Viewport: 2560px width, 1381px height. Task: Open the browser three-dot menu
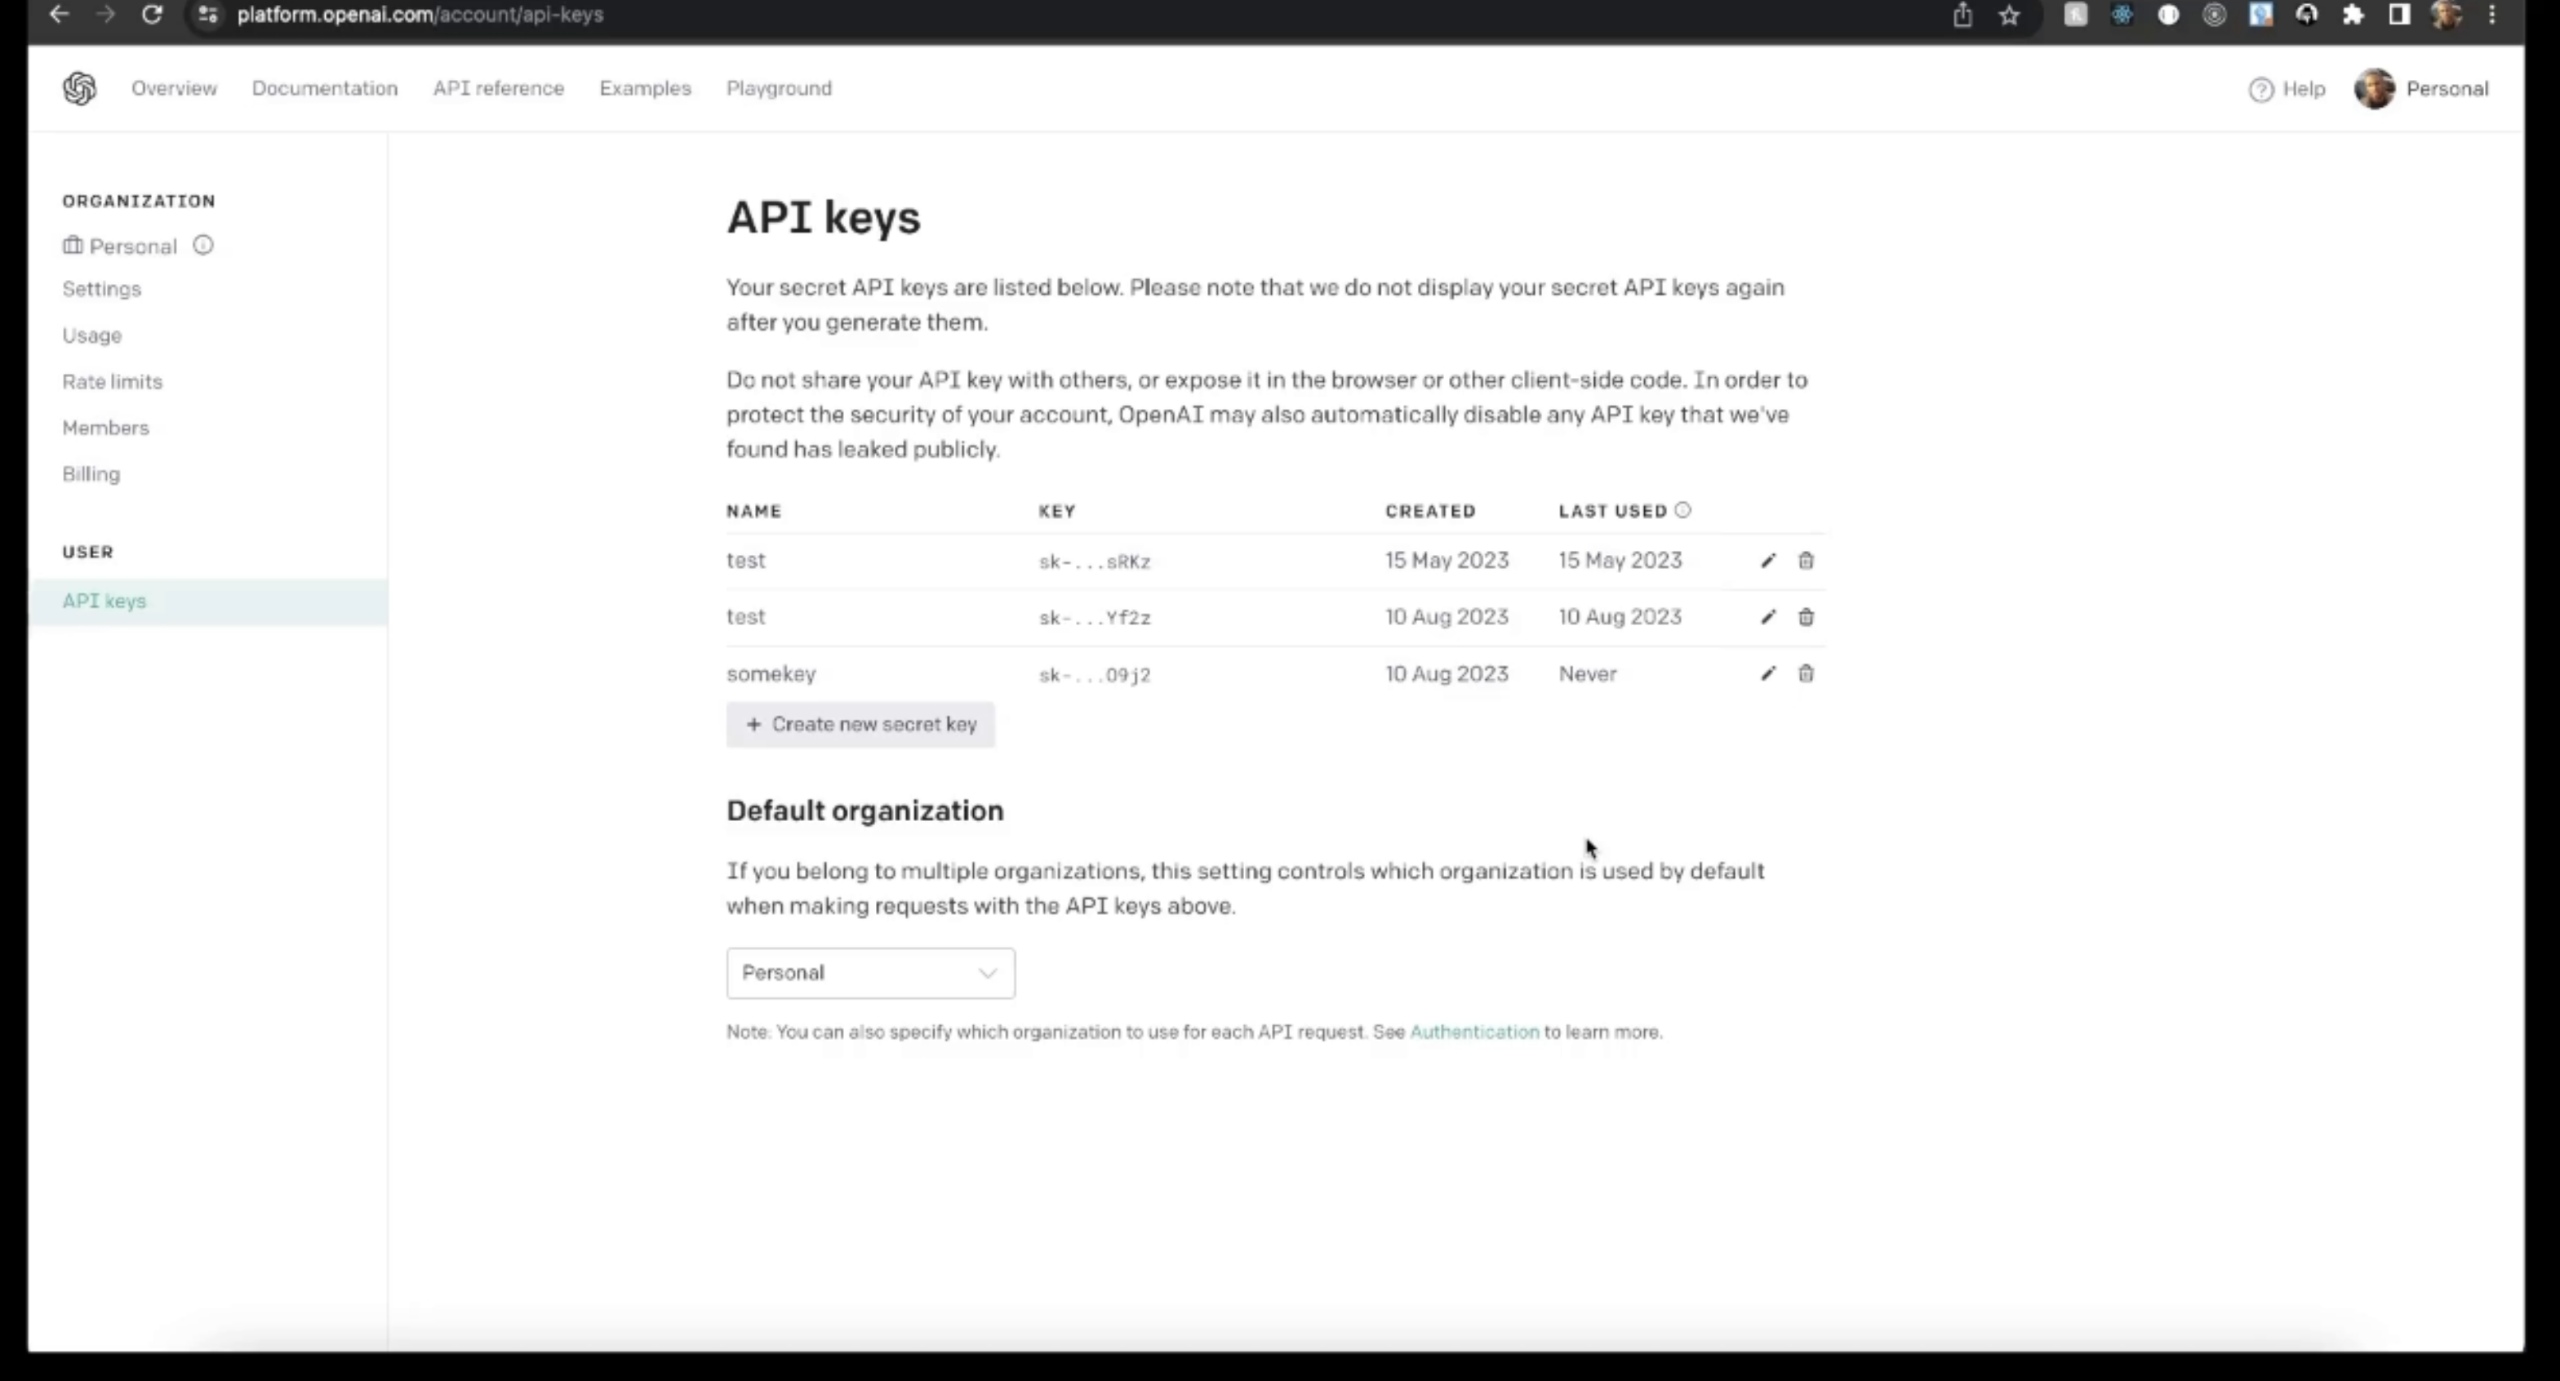(x=2491, y=15)
